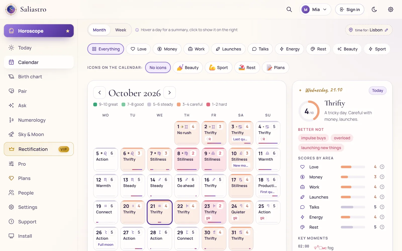Click the Sign in button
402x251 pixels.
[x=350, y=10]
